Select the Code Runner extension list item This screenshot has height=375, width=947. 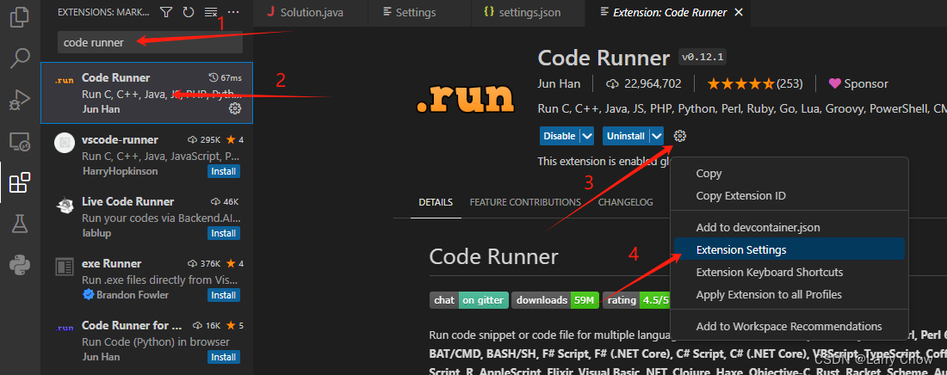(x=146, y=92)
